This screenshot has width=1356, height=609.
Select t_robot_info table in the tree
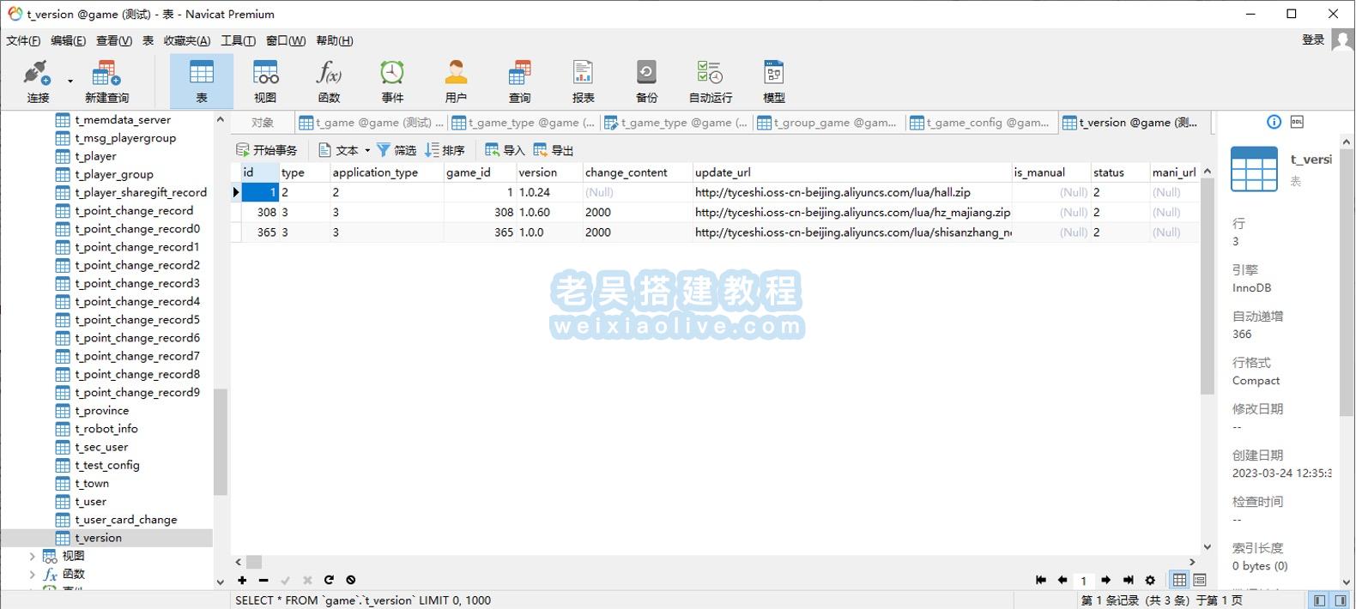click(106, 429)
